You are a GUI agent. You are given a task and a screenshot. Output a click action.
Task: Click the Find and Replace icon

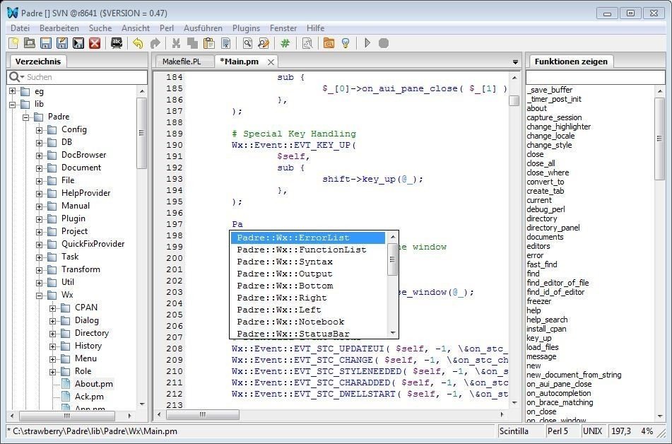264,43
